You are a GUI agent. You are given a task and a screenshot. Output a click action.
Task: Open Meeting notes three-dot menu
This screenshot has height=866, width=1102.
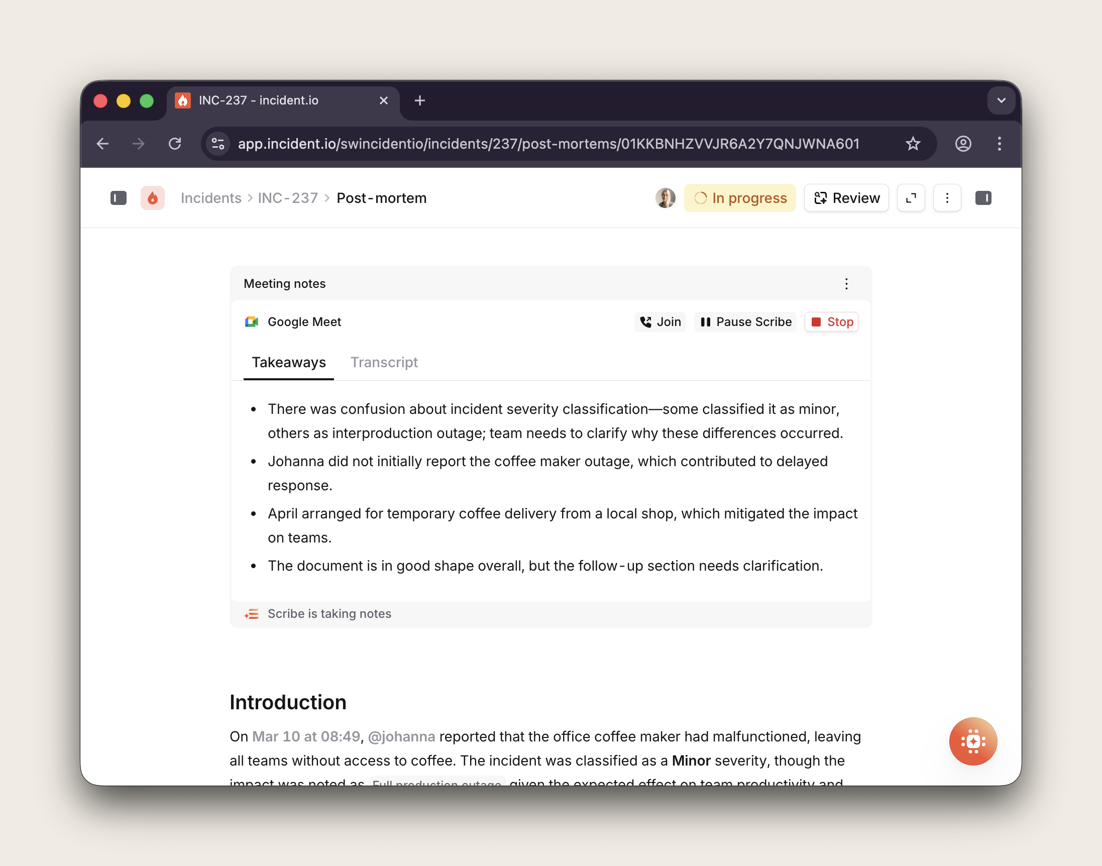(x=846, y=283)
